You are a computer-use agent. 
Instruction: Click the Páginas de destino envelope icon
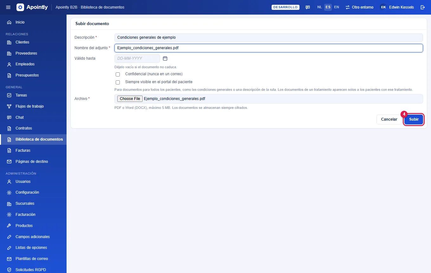click(x=9, y=162)
